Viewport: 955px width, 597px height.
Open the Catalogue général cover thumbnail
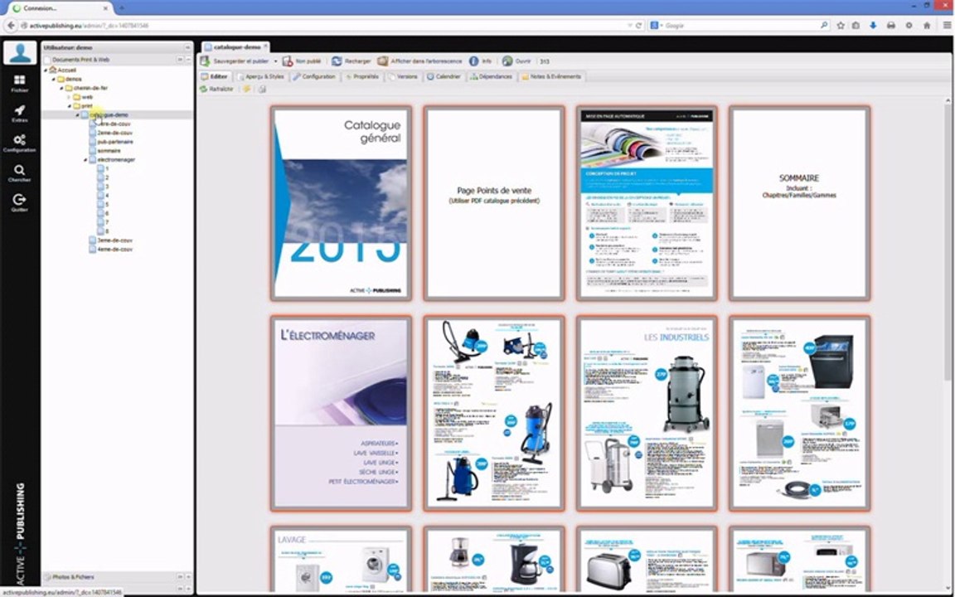[341, 203]
